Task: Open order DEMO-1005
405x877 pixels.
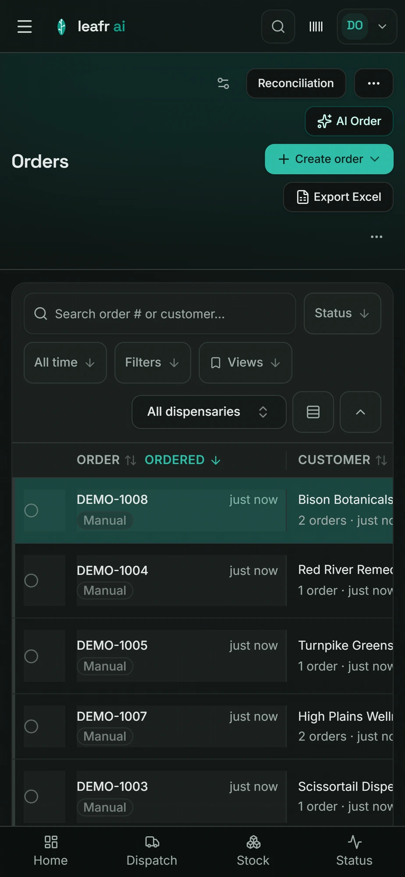Action: (x=112, y=645)
